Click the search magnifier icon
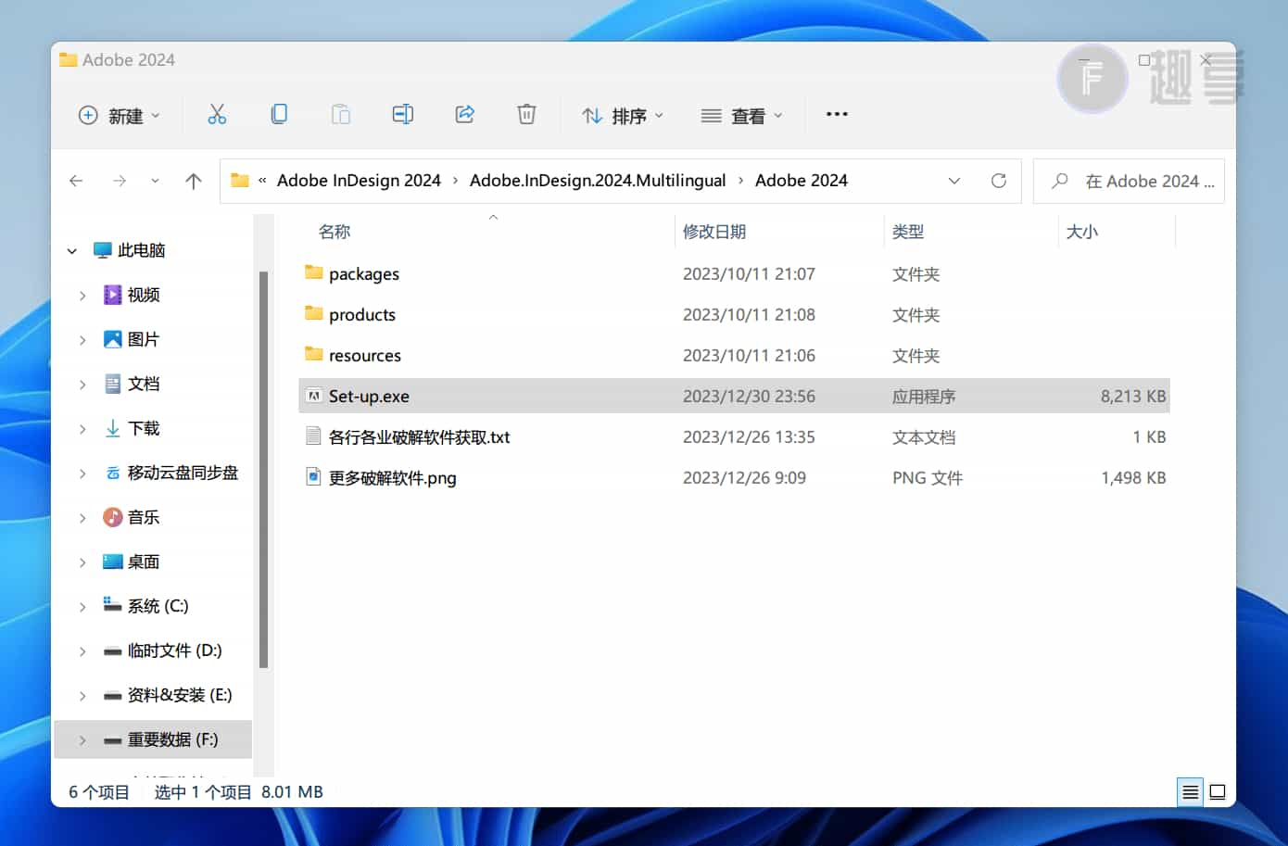1288x846 pixels. 1060,181
